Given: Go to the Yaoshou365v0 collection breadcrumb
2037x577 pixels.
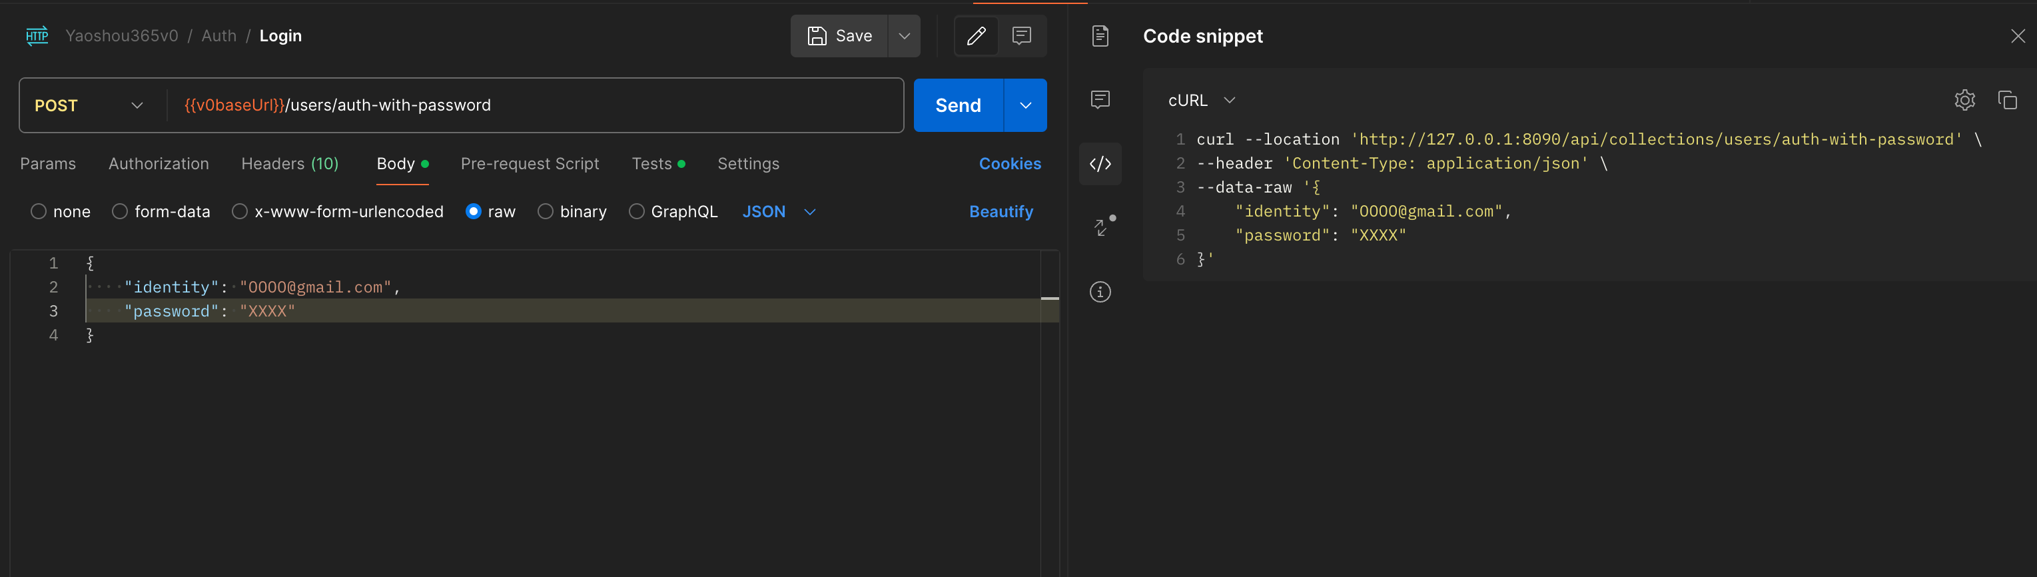Looking at the screenshot, I should (122, 35).
